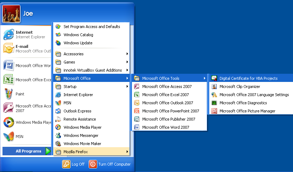This screenshot has width=293, height=172.
Task: Open MSN from the All Programs list
Action: click(x=92, y=103)
